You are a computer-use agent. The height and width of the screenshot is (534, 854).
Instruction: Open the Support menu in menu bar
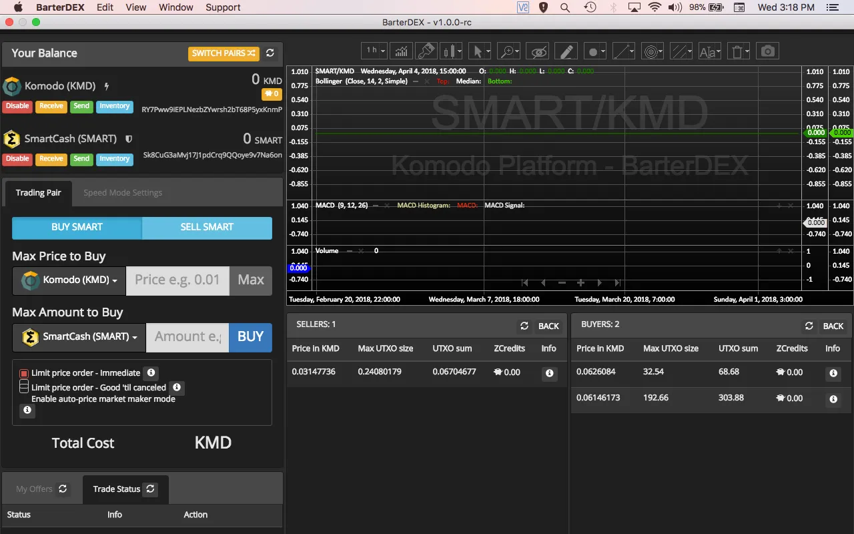pyautogui.click(x=223, y=7)
